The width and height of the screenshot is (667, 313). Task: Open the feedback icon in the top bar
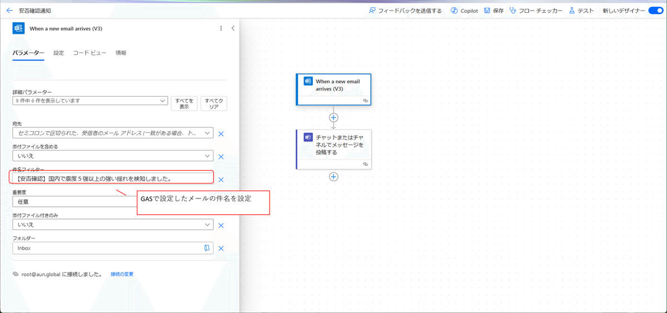(x=372, y=11)
